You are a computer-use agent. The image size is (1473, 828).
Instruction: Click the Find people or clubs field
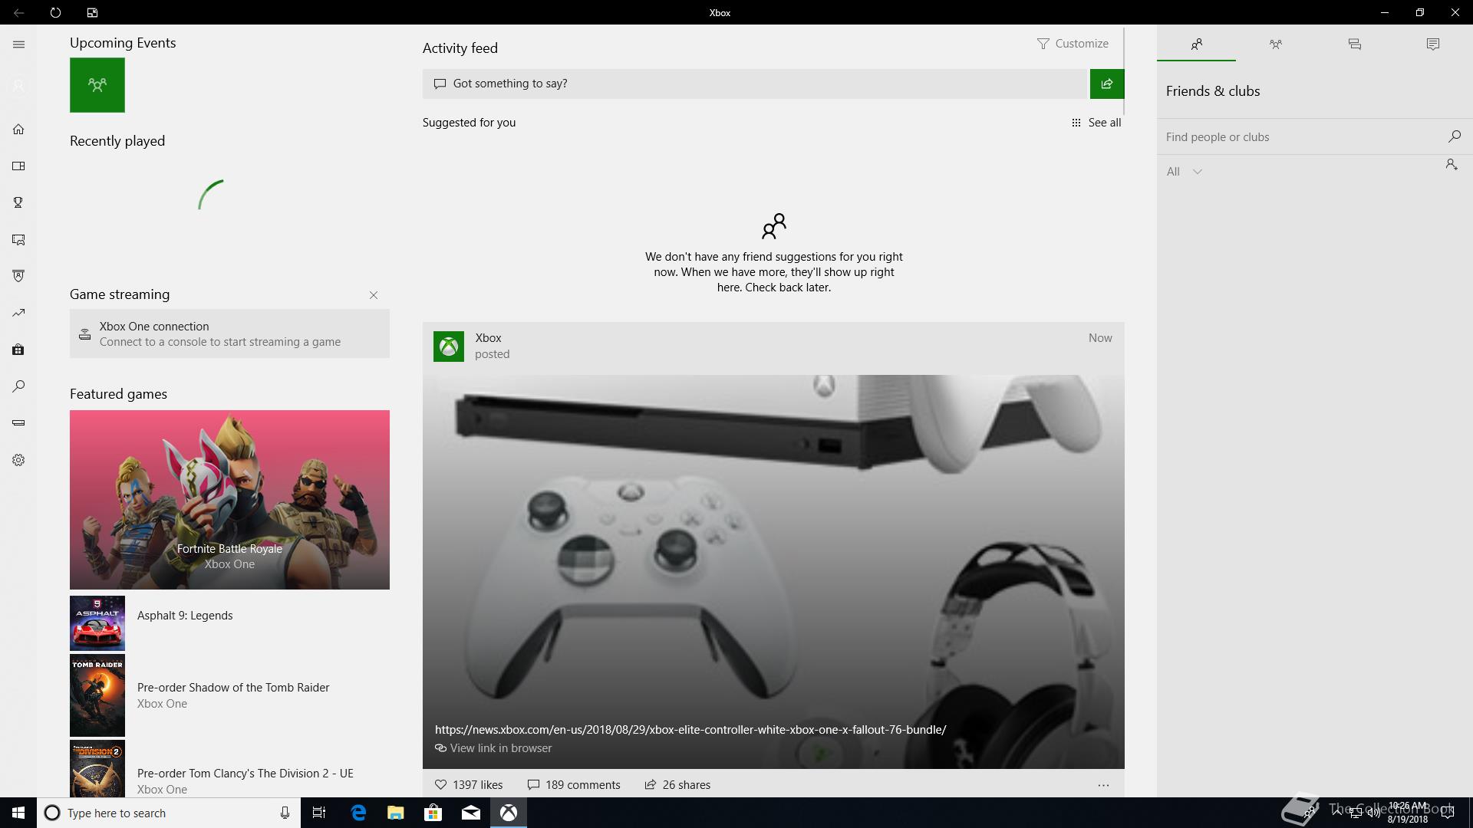tap(1303, 137)
